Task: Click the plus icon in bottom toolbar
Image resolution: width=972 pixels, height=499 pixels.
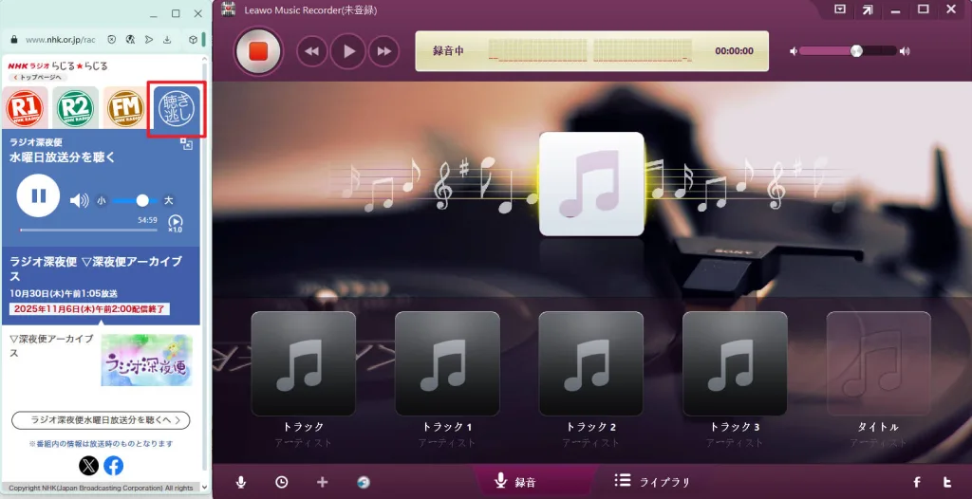Action: coord(322,482)
